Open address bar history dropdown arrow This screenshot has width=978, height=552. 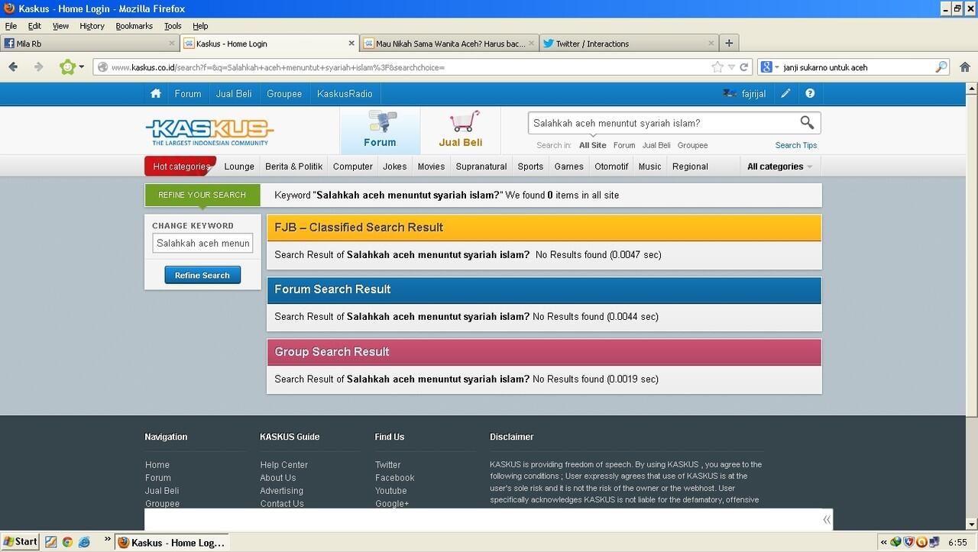pos(731,67)
